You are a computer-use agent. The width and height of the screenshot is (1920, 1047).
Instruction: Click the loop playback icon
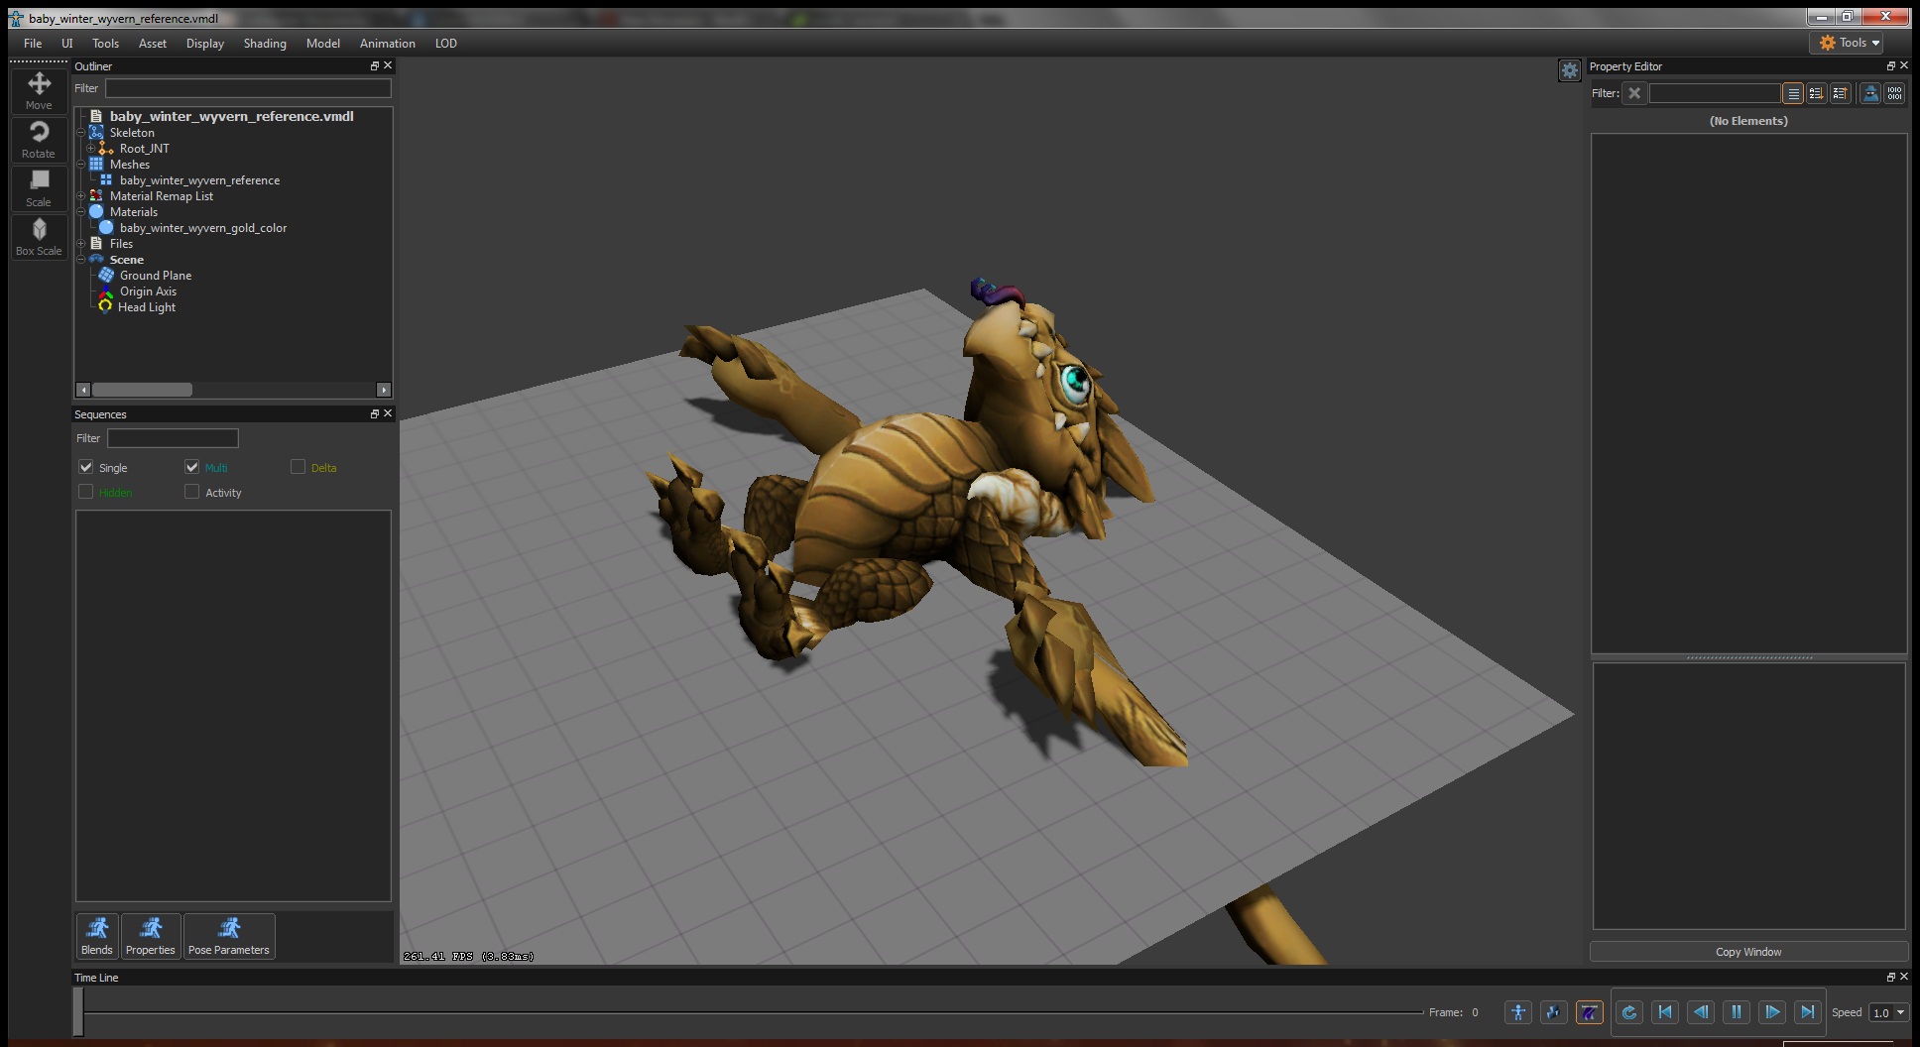(x=1628, y=1012)
